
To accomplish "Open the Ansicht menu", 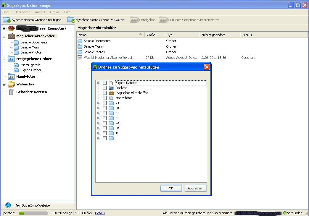I will 40,12.
